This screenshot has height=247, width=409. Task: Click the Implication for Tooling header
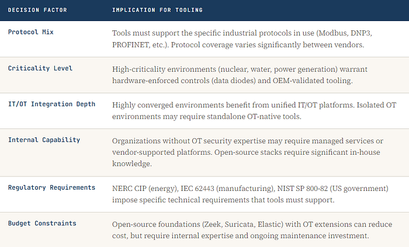click(157, 10)
